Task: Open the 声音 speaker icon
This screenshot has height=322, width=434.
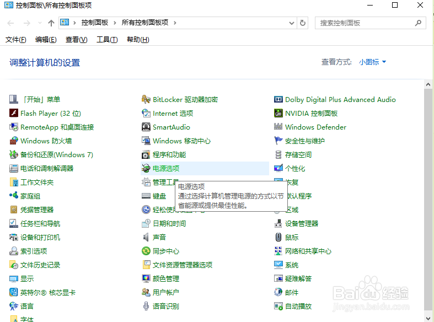Action: (146, 237)
